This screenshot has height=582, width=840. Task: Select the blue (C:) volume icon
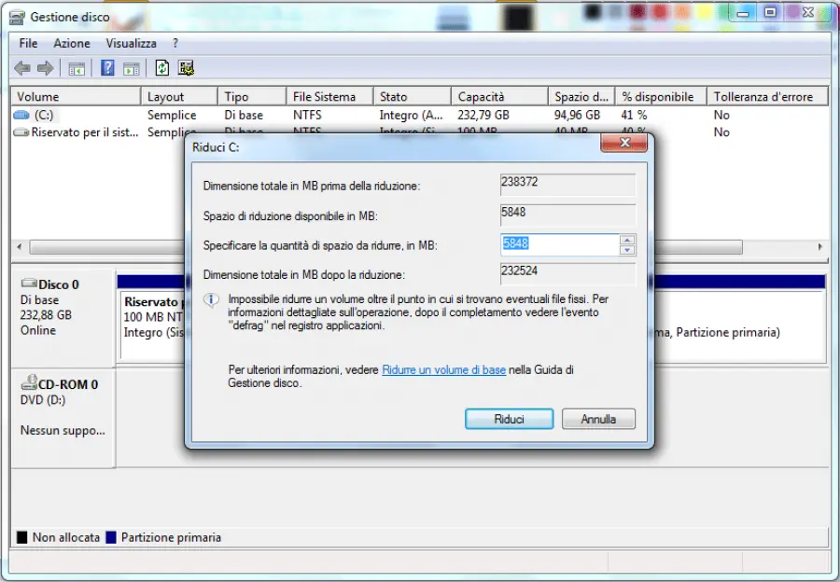pos(21,114)
